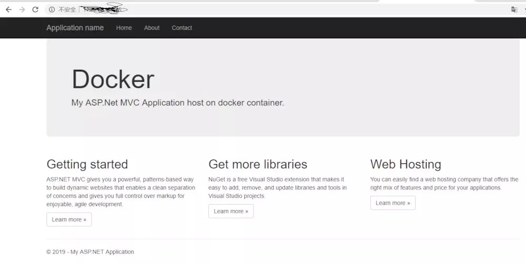The height and width of the screenshot is (265, 526).
Task: Click the NuGet description paragraph
Action: pos(277,188)
